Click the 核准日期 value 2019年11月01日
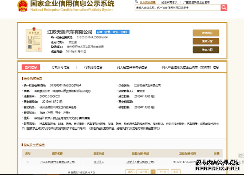 pos(145,107)
